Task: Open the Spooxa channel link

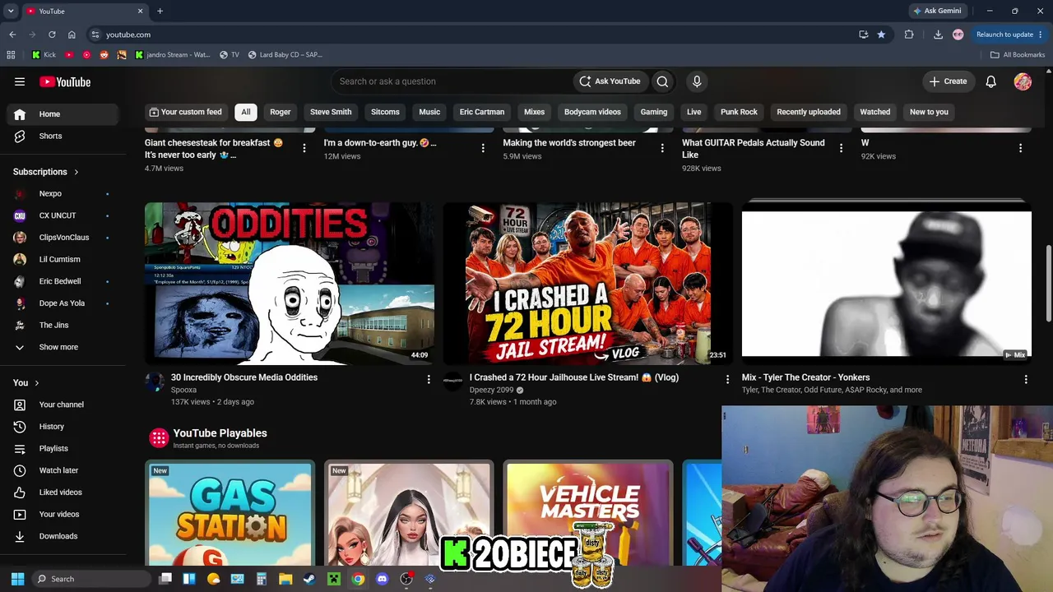Action: 183,390
